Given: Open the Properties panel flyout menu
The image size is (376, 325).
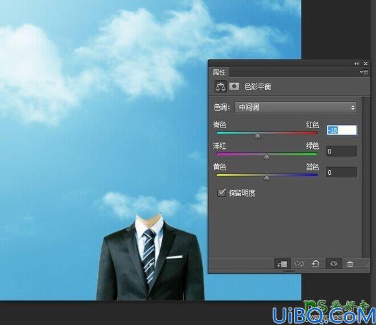Looking at the screenshot, I should point(364,72).
